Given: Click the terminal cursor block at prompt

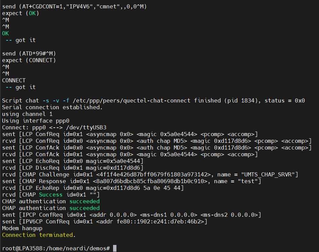Looking at the screenshot, I should pyautogui.click(x=115, y=248).
